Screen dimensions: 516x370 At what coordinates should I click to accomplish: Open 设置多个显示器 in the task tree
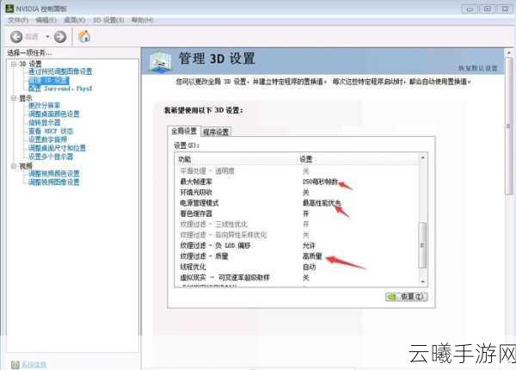[51, 157]
